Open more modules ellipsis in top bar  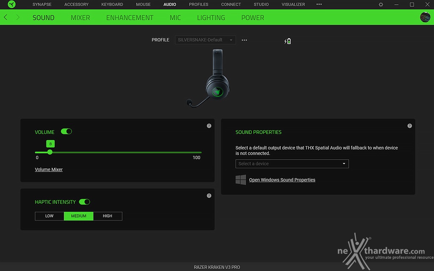point(319,4)
